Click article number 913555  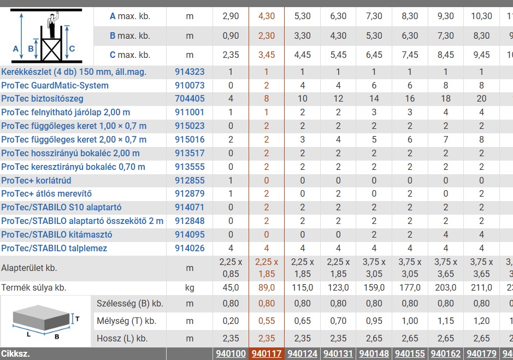(x=190, y=167)
